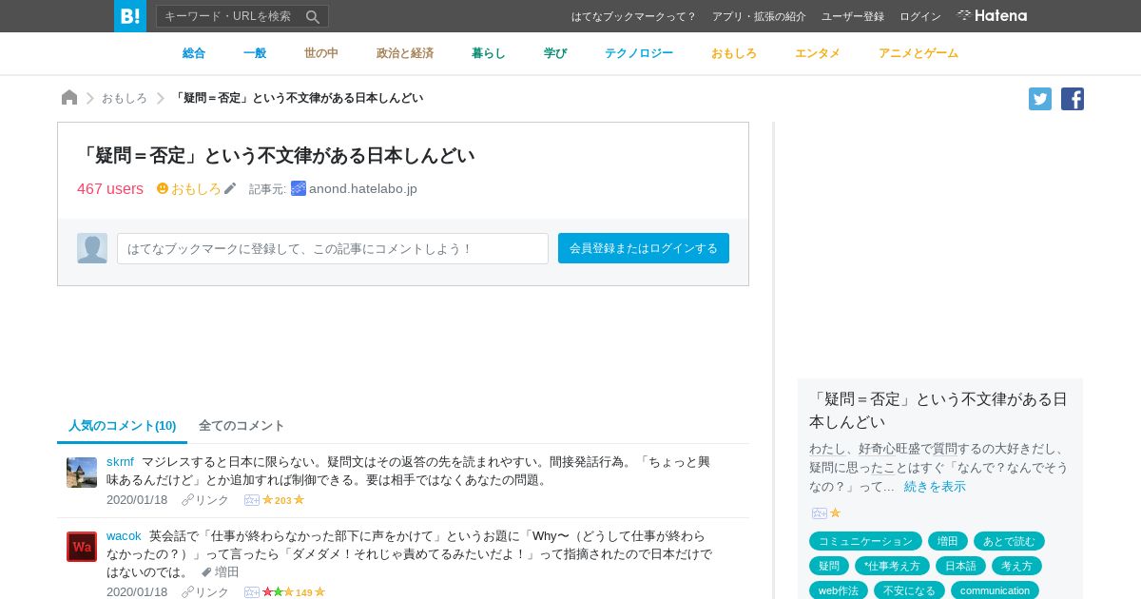
Task: Open the 世の中 category
Action: [x=321, y=53]
